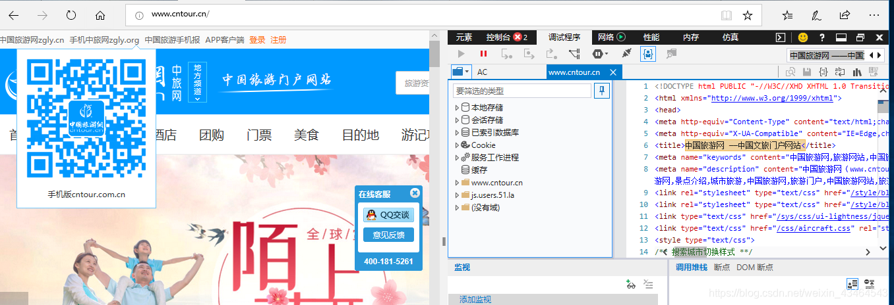Expand the www.cntour.cn folder node
This screenshot has height=305, width=894.
pyautogui.click(x=457, y=183)
